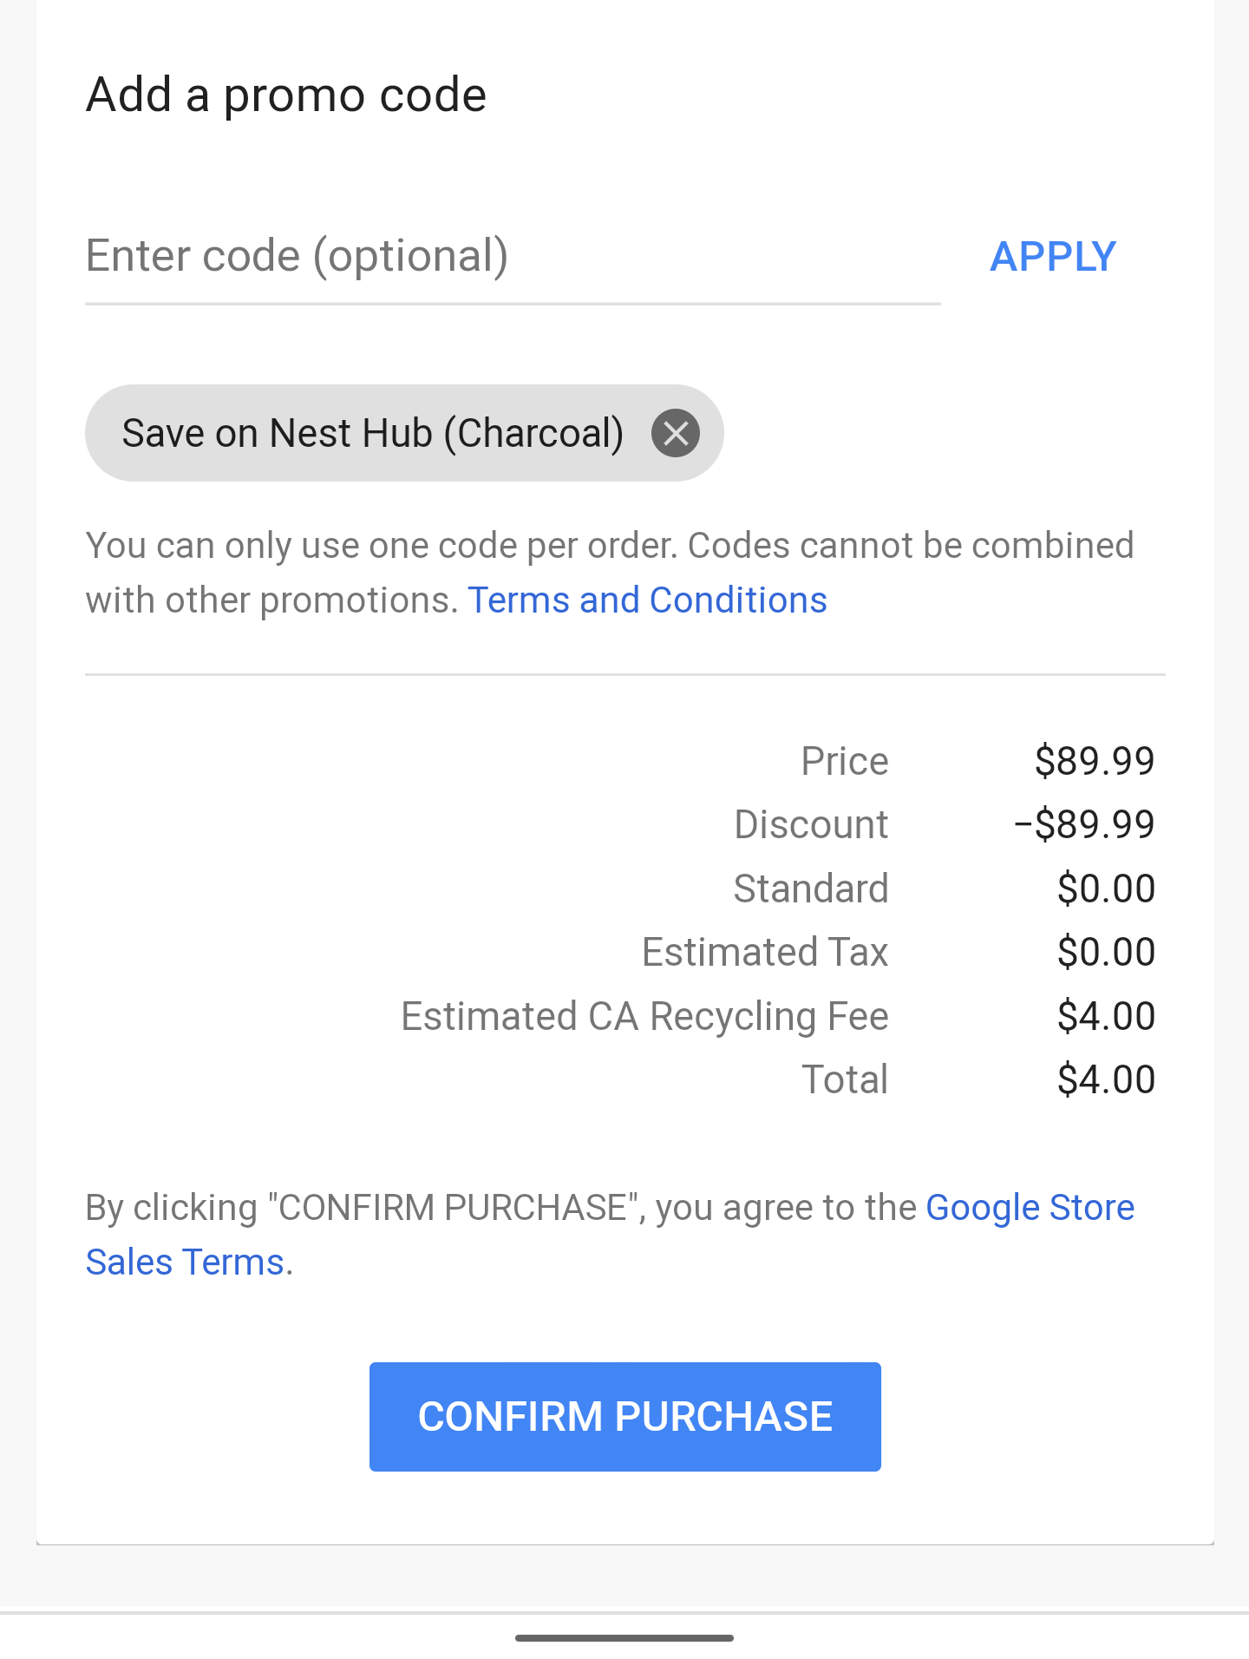Tap the $4.00 Total amount
Screen dimensions: 1249x1659
[x=1106, y=1079]
